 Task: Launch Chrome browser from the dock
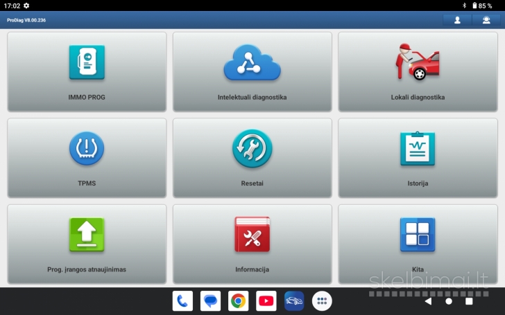(239, 301)
